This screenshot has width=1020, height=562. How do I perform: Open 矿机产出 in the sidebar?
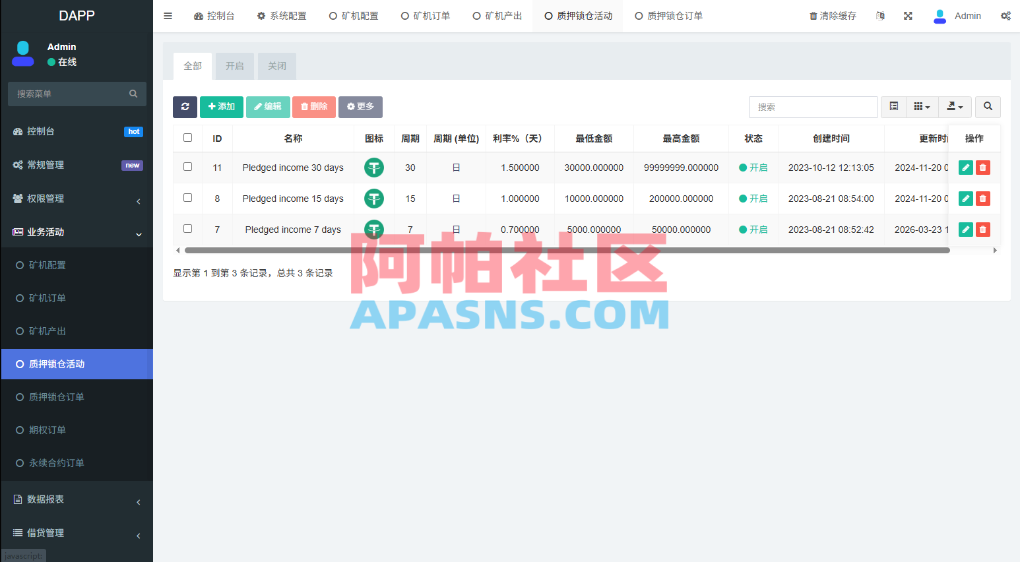click(77, 331)
